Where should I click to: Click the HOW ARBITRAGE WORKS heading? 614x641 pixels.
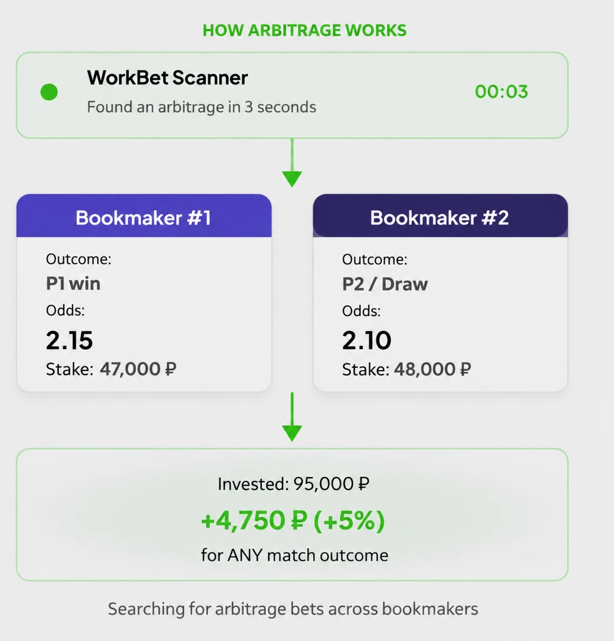click(304, 30)
